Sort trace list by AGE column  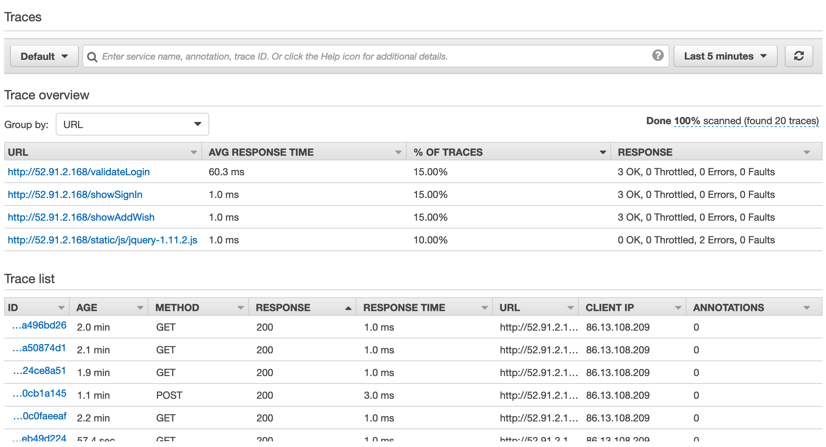[x=141, y=307]
